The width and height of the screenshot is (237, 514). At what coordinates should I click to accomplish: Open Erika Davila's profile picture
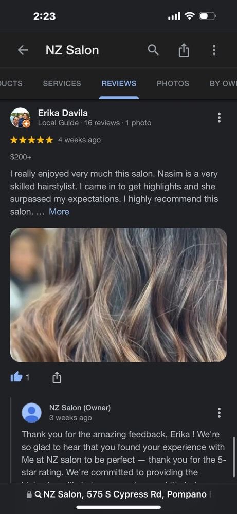click(21, 118)
